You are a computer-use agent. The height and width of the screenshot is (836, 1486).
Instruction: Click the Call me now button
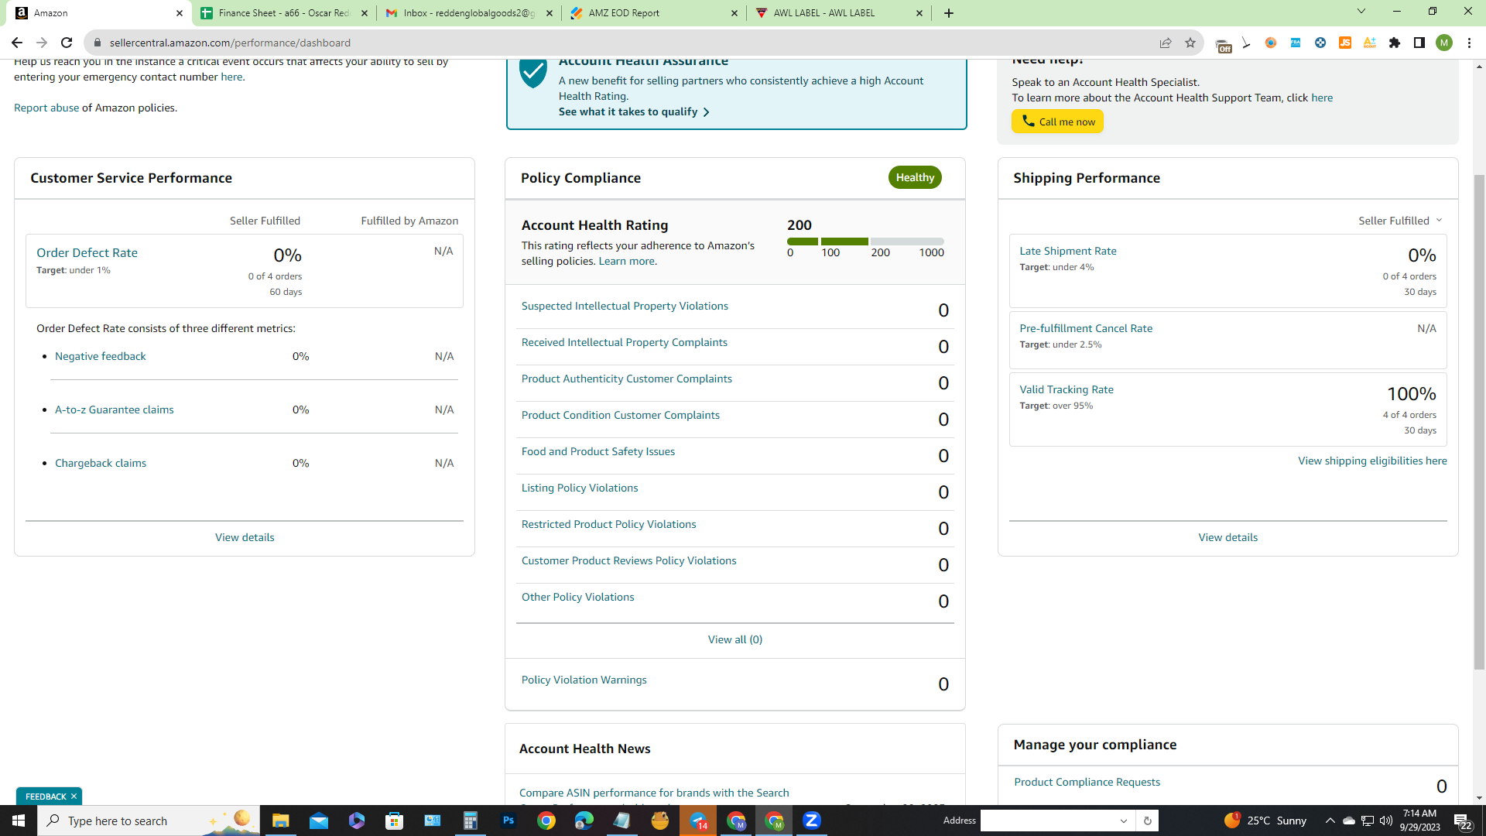[1057, 122]
